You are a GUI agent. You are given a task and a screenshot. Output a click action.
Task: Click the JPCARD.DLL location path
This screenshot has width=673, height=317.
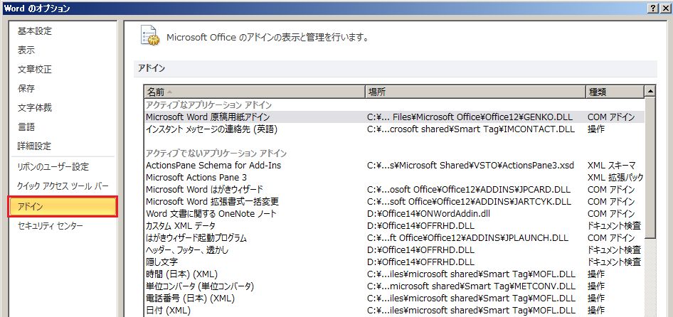[x=469, y=190]
